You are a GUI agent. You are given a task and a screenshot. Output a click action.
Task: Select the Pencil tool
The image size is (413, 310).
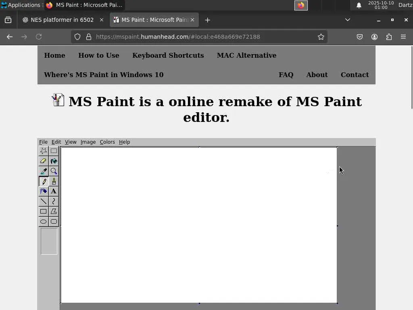(x=44, y=181)
